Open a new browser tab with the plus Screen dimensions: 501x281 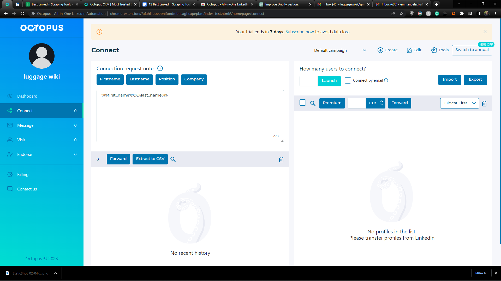coord(437,4)
